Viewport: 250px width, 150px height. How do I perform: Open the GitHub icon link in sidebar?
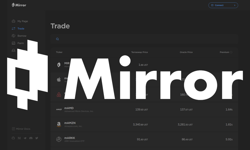tap(13, 138)
